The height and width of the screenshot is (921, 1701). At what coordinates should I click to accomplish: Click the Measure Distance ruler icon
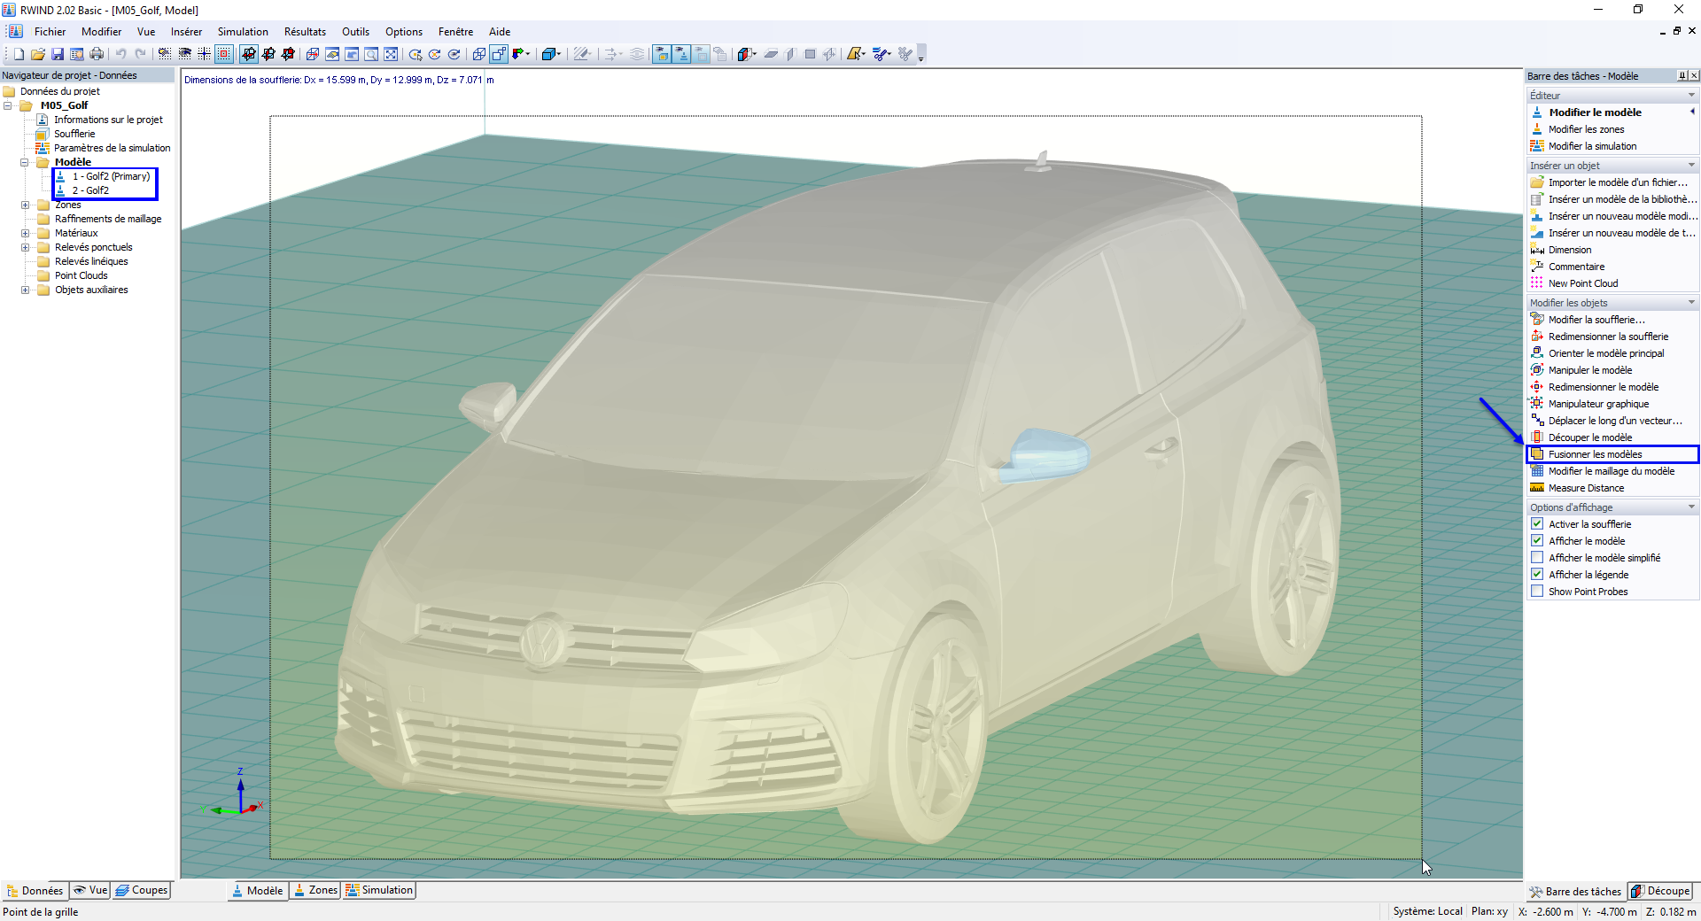click(1537, 488)
